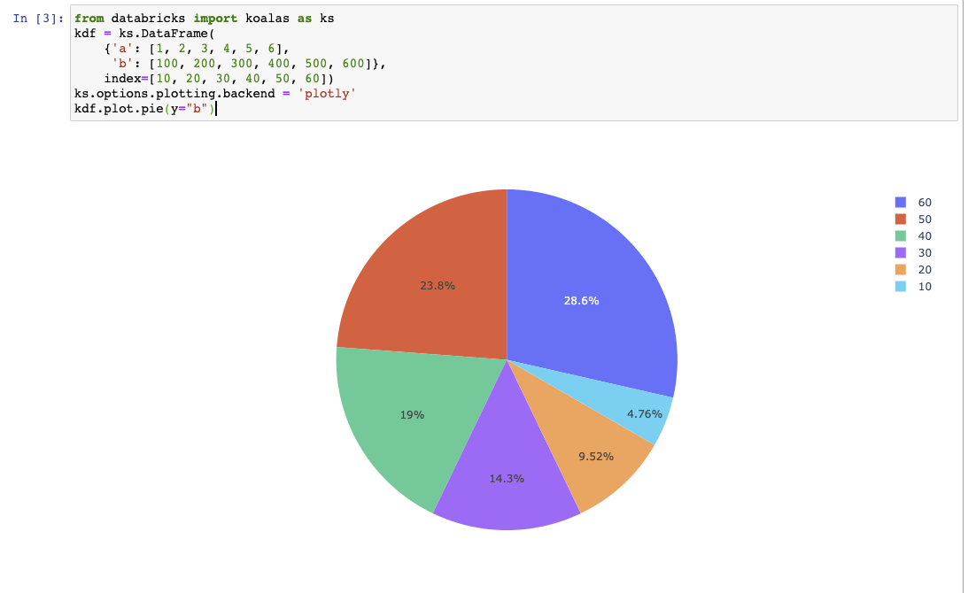Place cursor on the import koalas line

pyautogui.click(x=205, y=19)
